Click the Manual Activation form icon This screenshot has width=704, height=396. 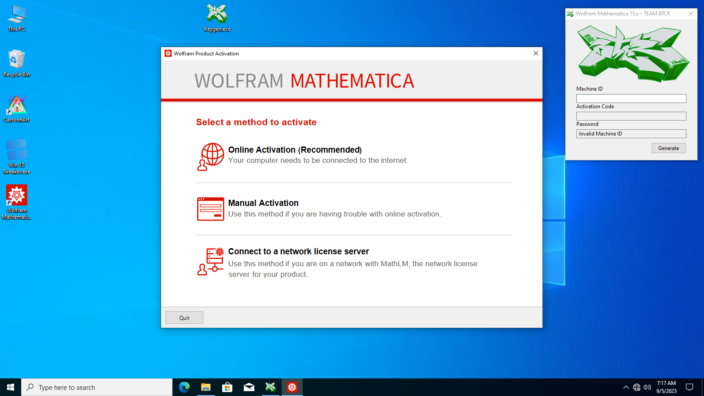tap(211, 209)
